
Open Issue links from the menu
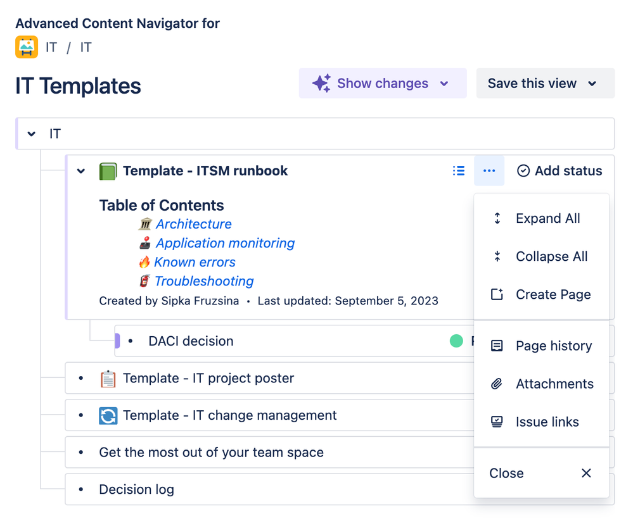coord(541,422)
